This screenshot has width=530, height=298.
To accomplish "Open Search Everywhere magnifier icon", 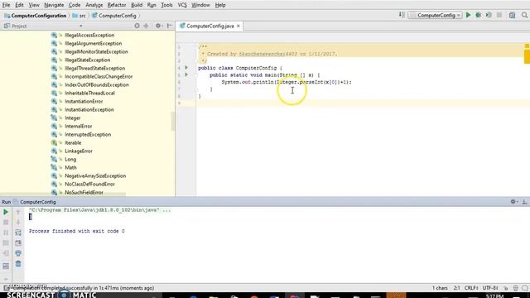I will coord(524,15).
